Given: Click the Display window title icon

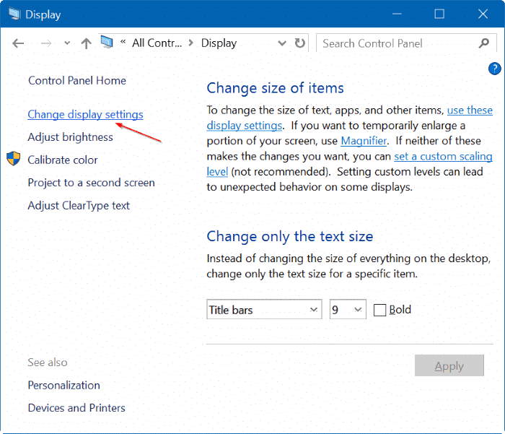Looking at the screenshot, I should [14, 14].
